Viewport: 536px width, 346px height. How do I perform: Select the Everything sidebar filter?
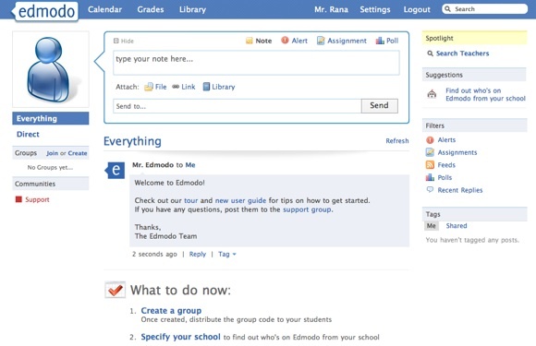coord(51,118)
